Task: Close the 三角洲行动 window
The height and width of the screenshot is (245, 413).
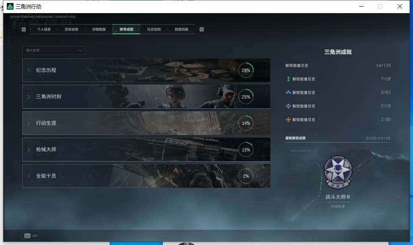Action: pos(399,6)
